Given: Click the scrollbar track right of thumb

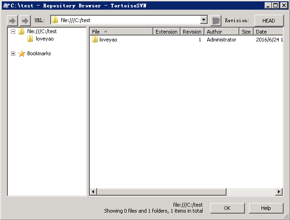Looking at the screenshot, I should pos(251,192).
